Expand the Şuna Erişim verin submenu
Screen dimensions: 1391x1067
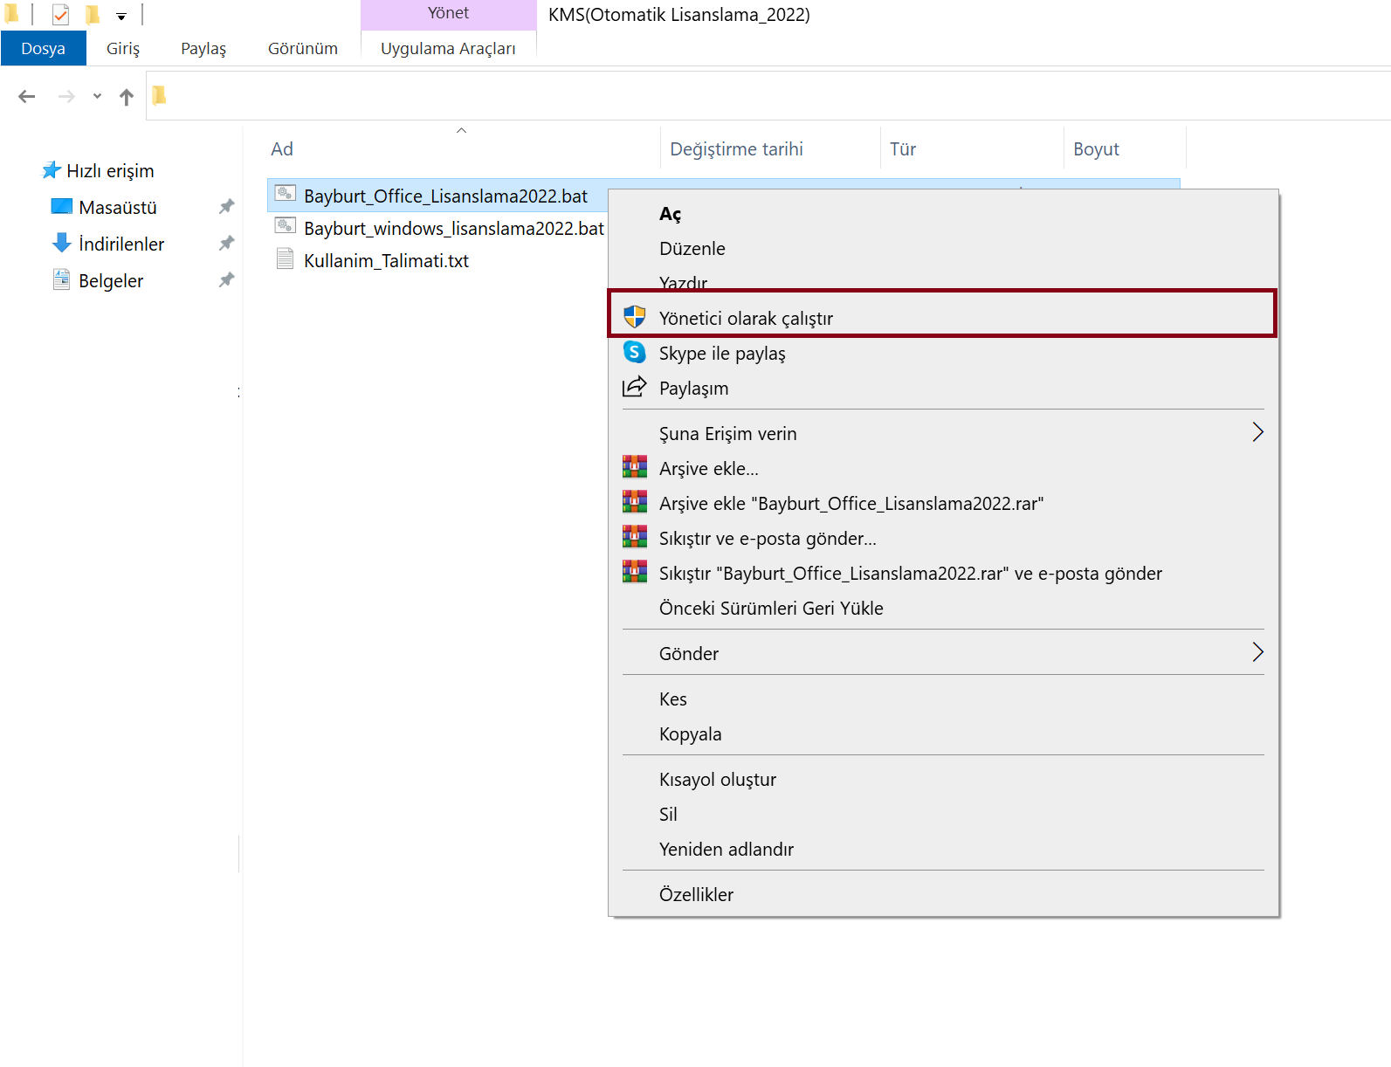click(x=1257, y=432)
